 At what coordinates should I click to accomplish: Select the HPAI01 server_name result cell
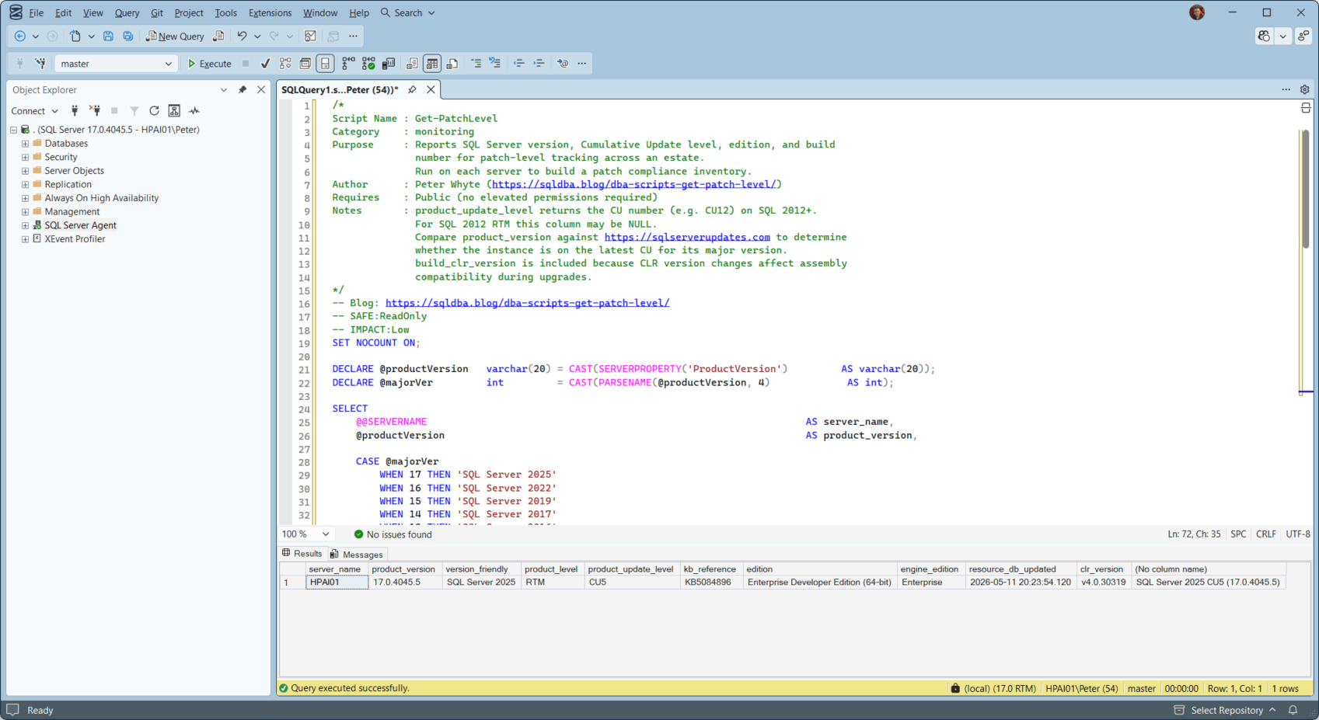(x=337, y=583)
